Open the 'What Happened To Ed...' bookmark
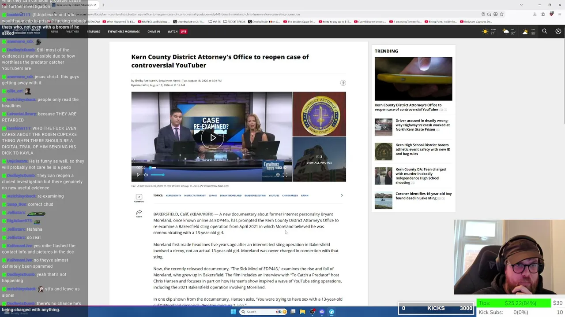 pos(119,22)
